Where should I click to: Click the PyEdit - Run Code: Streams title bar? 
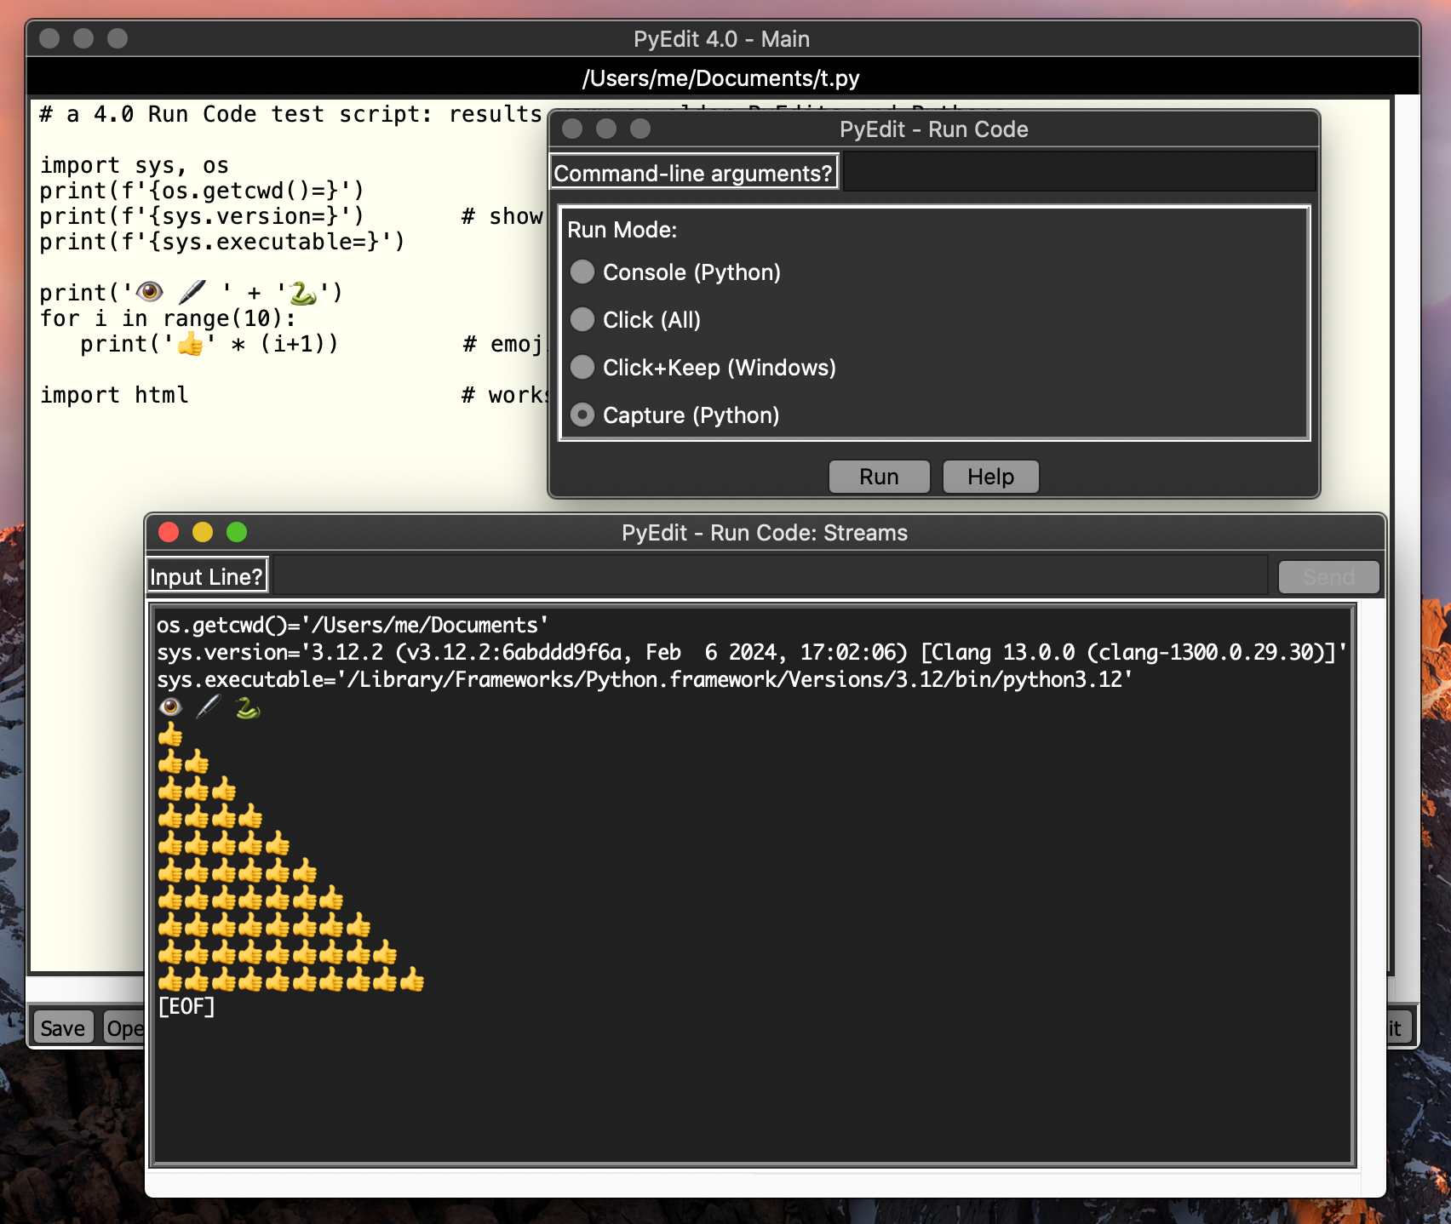click(765, 533)
